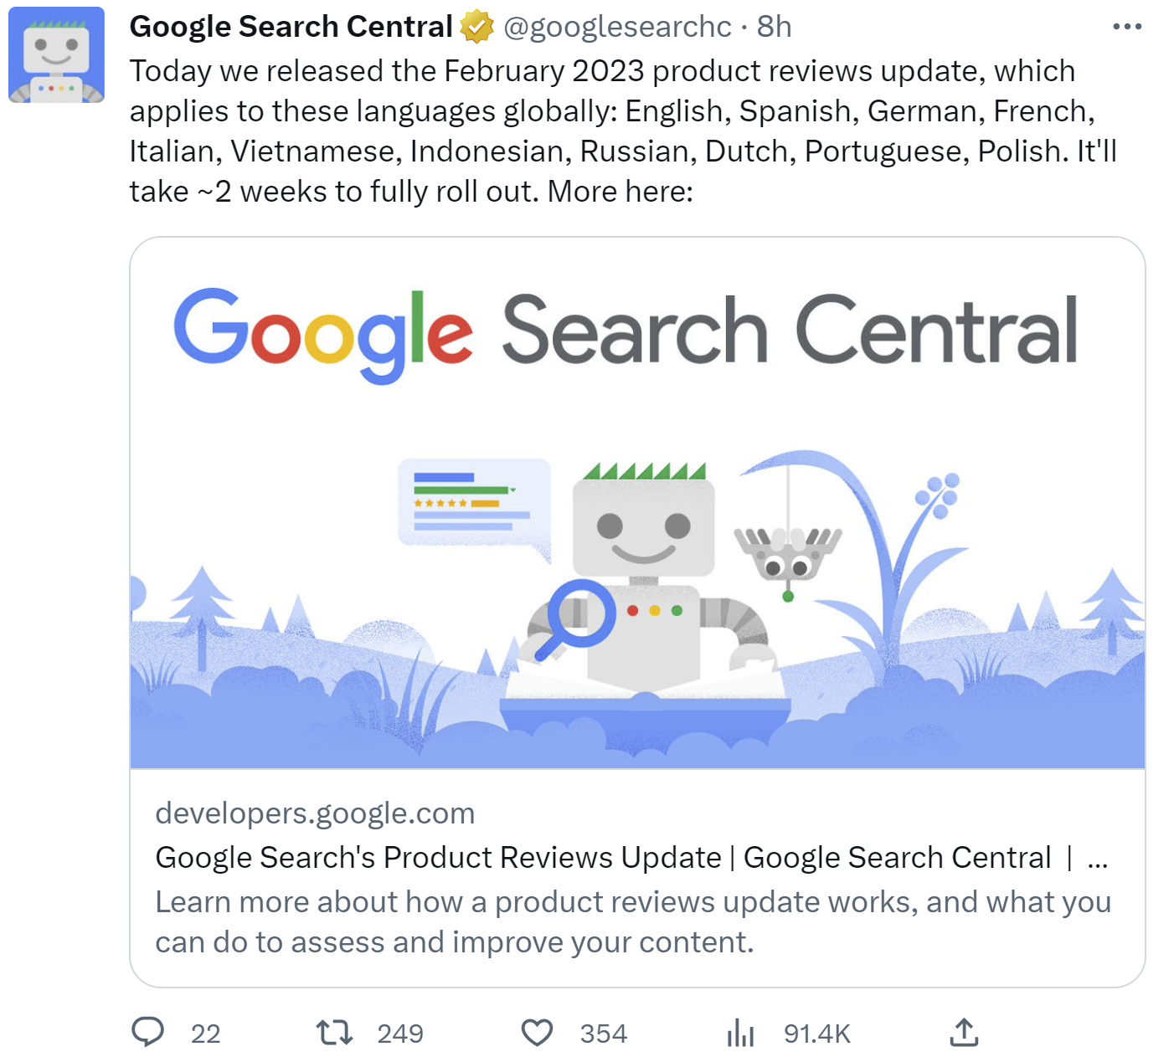View tweet analytics
The image size is (1174, 1062).
(741, 1034)
